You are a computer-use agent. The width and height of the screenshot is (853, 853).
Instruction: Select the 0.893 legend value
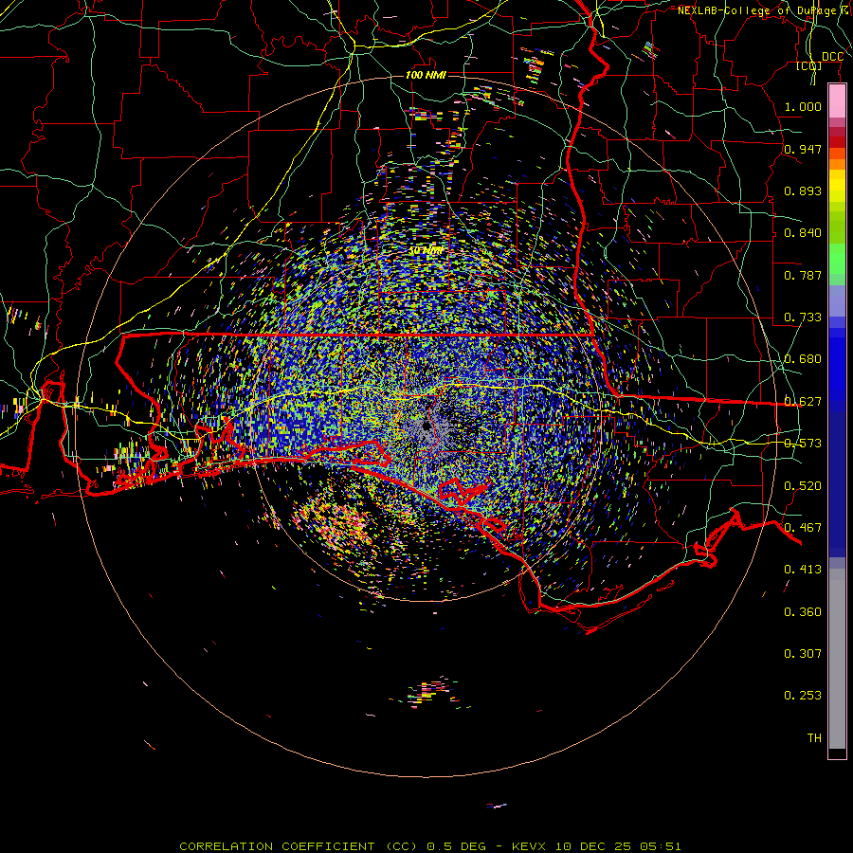tap(803, 191)
